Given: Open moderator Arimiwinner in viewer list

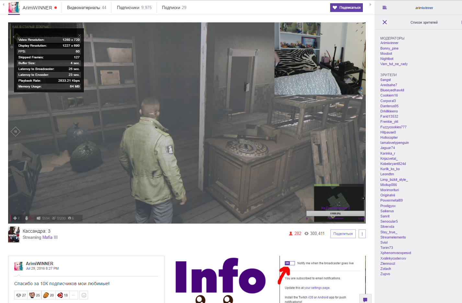Looking at the screenshot, I should [389, 43].
